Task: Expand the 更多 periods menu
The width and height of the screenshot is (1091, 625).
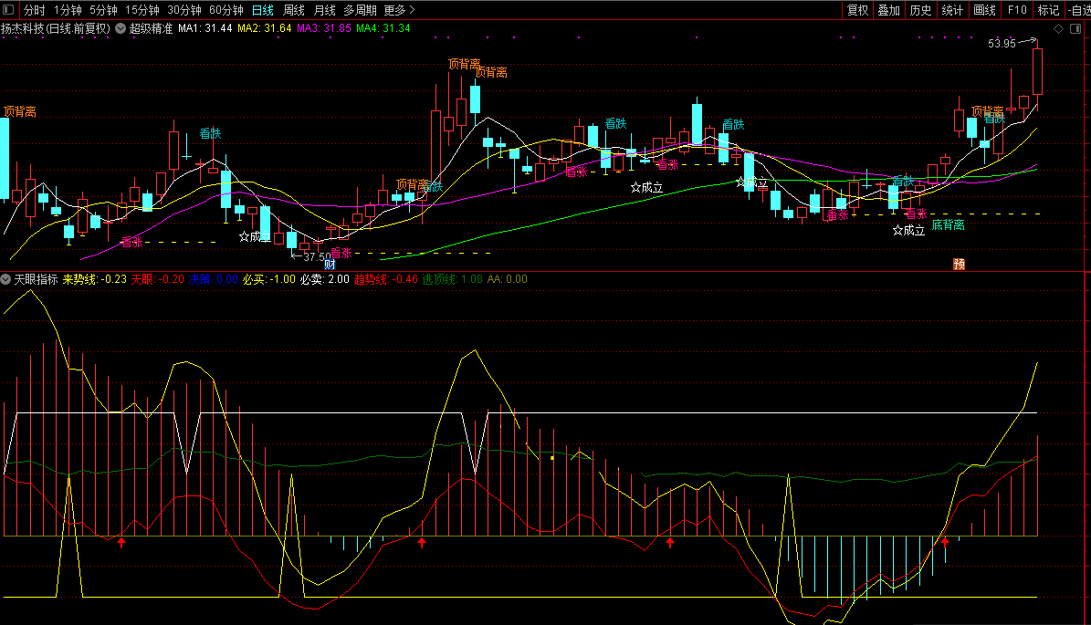Action: tap(399, 10)
